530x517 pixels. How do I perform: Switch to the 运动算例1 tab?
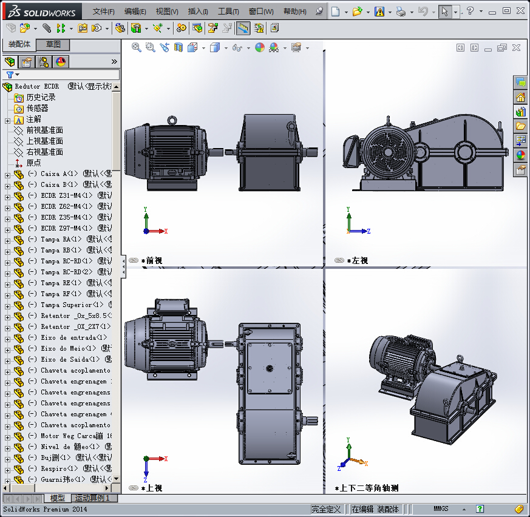92,498
